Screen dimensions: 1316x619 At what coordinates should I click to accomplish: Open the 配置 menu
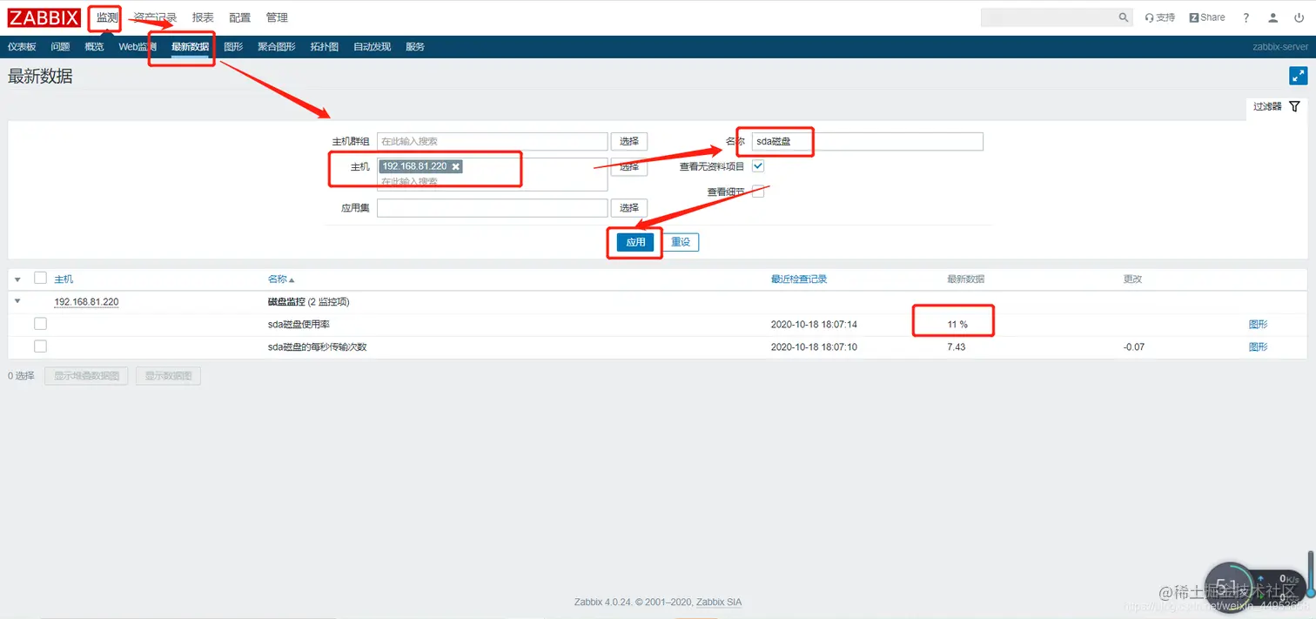[240, 17]
